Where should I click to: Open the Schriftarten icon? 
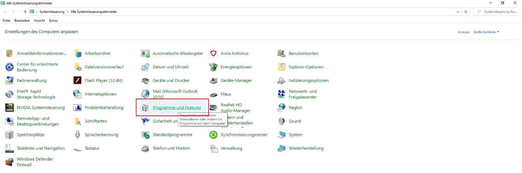tap(78, 121)
